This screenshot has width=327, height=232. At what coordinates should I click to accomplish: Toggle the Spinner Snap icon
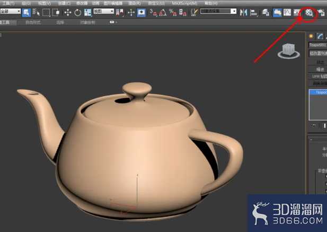pos(183,13)
